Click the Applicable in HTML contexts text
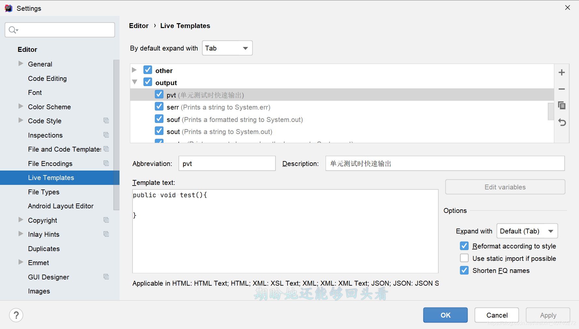Image resolution: width=579 pixels, height=329 pixels. coord(286,283)
